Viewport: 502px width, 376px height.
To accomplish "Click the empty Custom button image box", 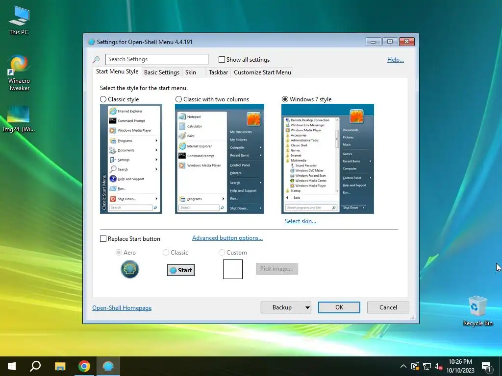I will pos(233,269).
